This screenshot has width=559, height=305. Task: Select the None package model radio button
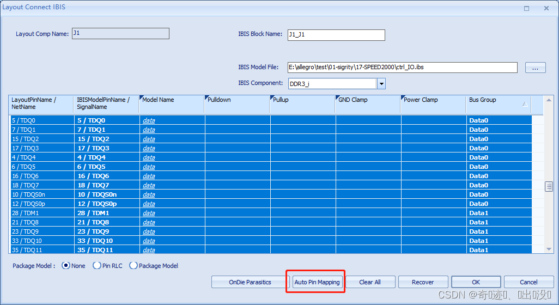[65, 265]
